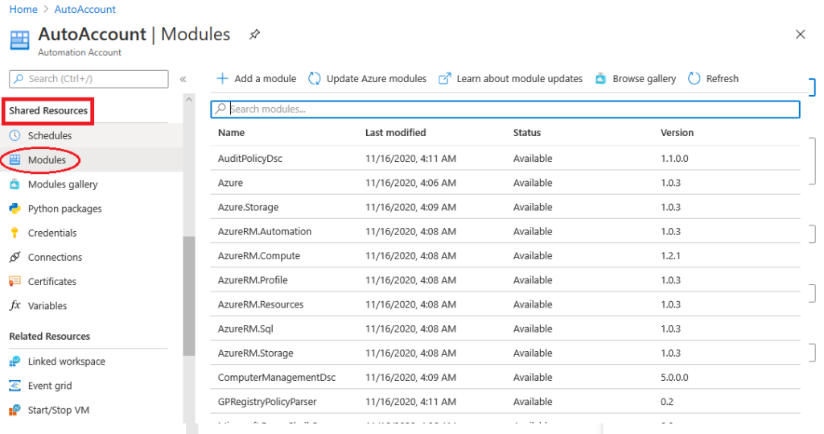Open the AzureRM.Compute module row
The width and height of the screenshot is (824, 434).
(505, 256)
